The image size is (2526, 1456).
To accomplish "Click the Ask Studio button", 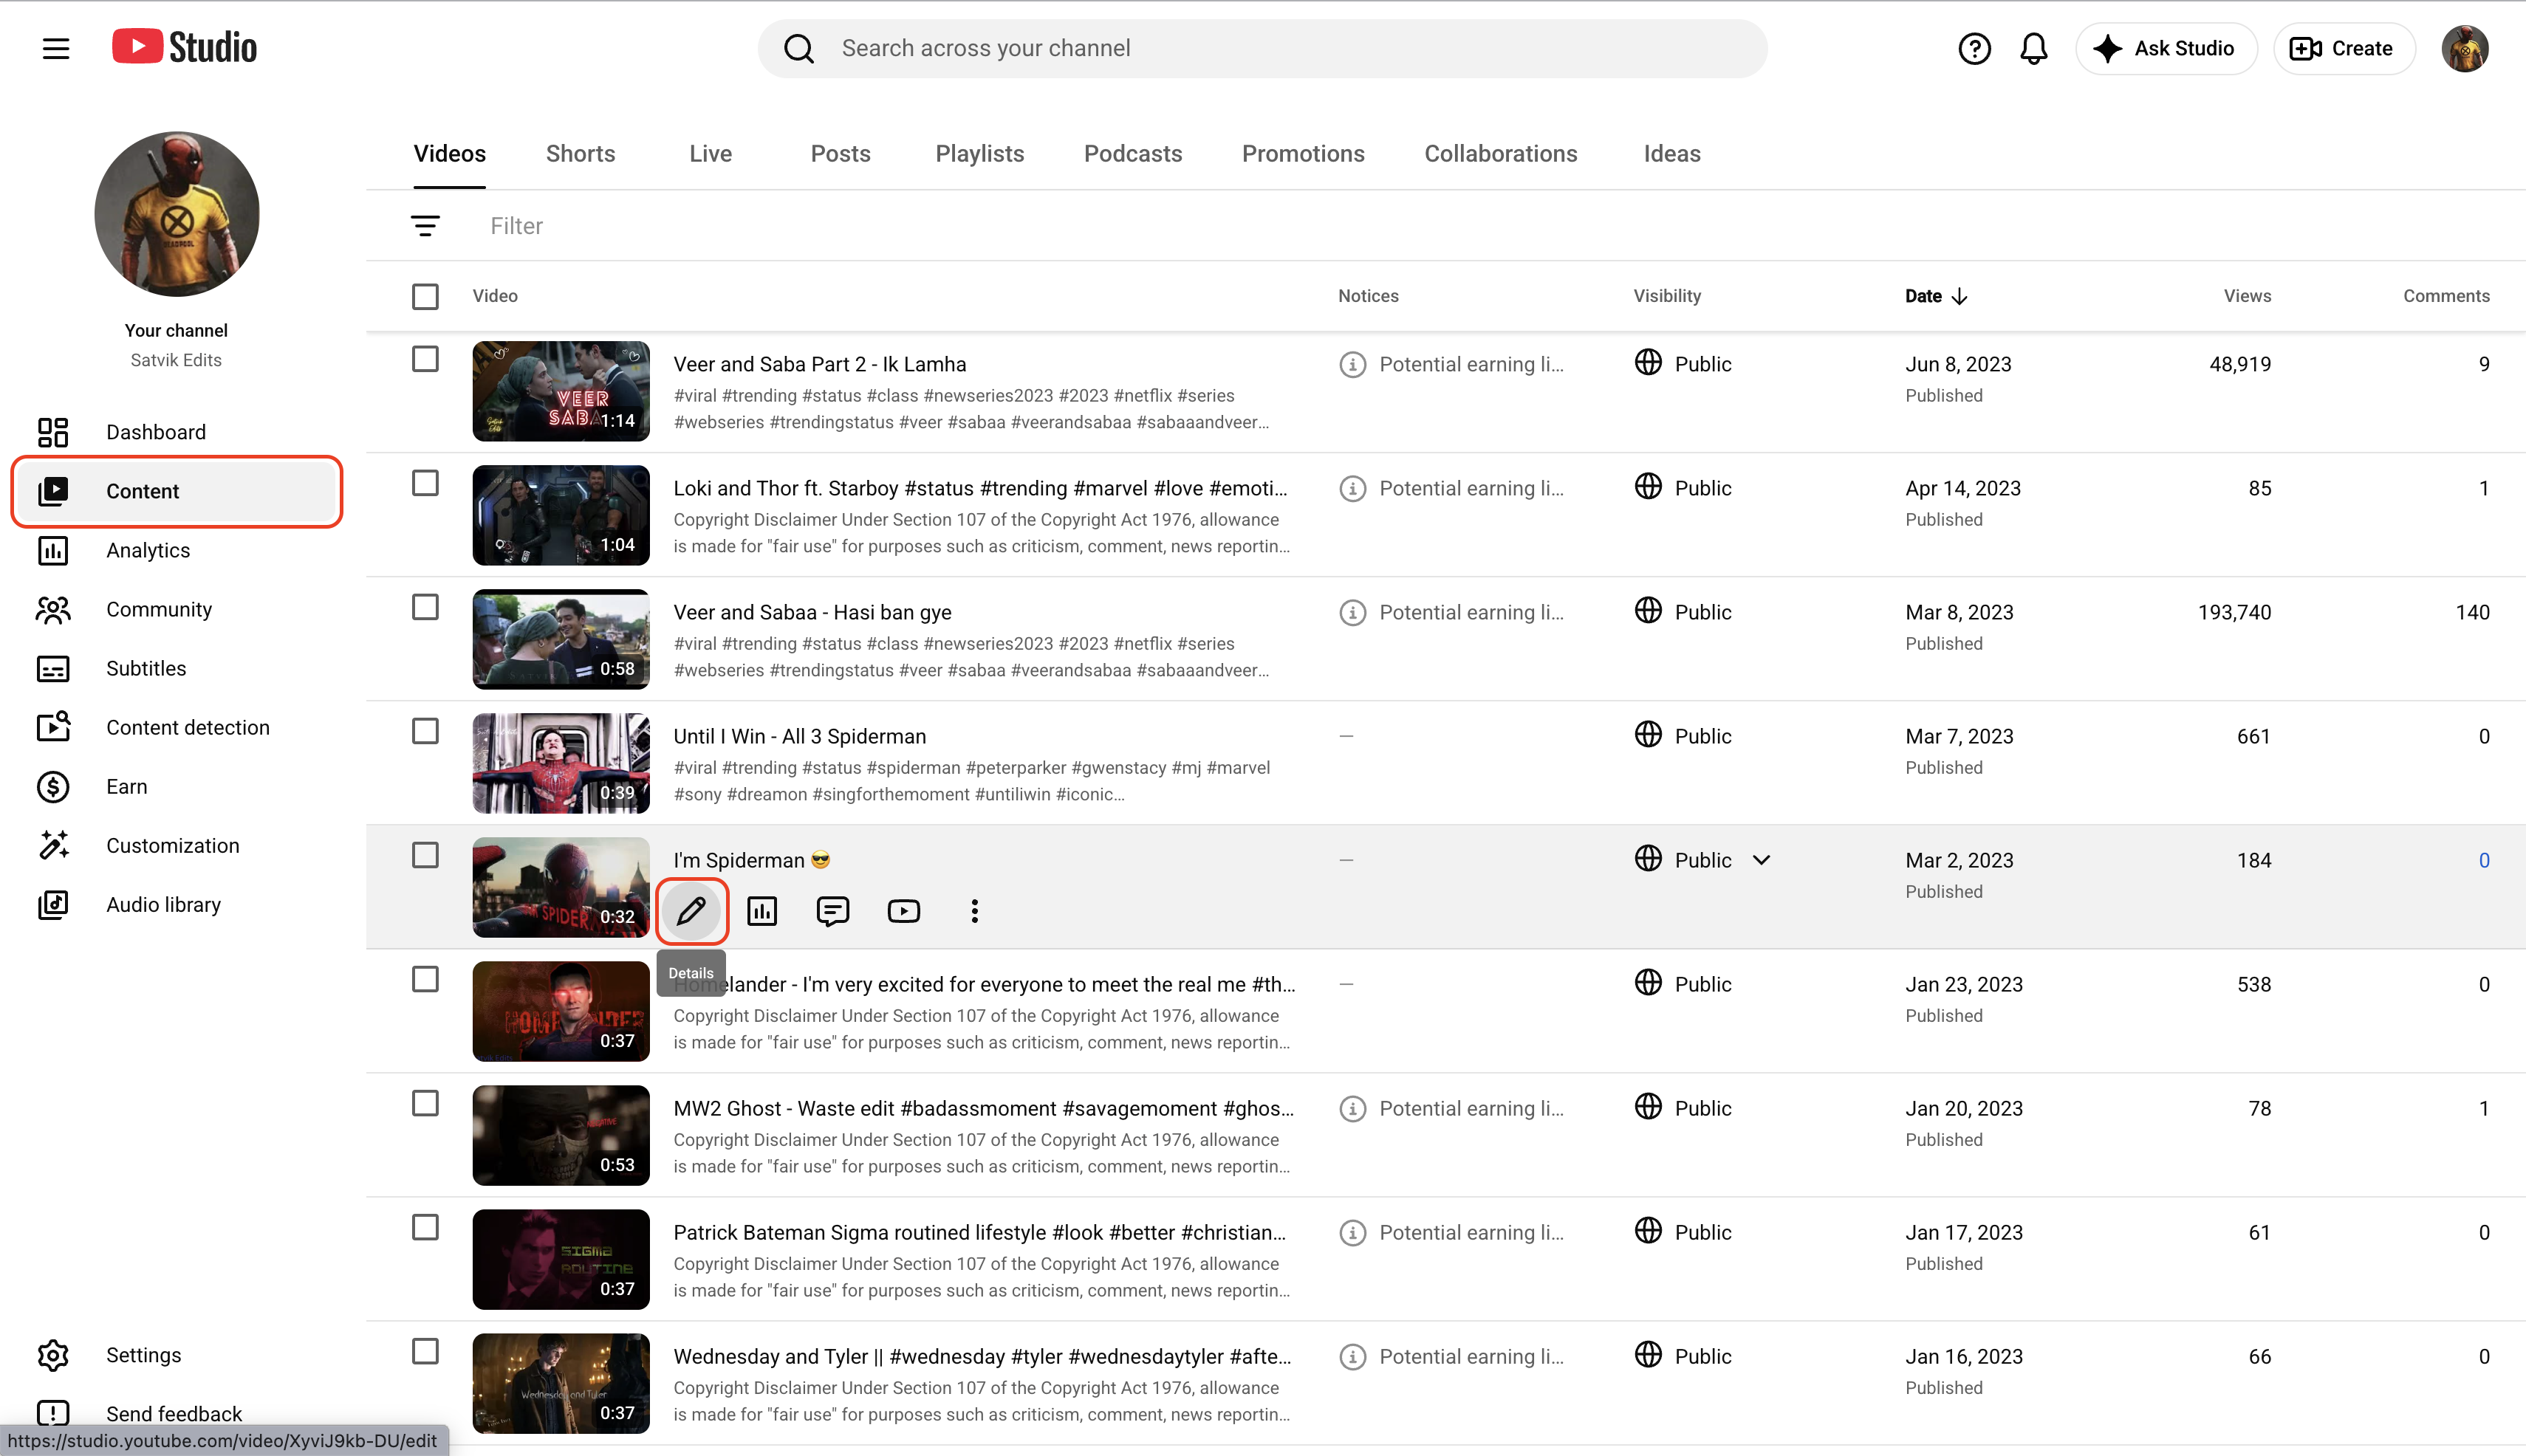I will (2166, 48).
